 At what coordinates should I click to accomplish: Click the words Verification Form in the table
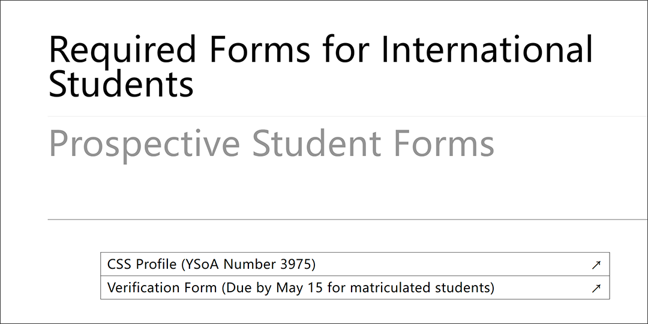161,287
